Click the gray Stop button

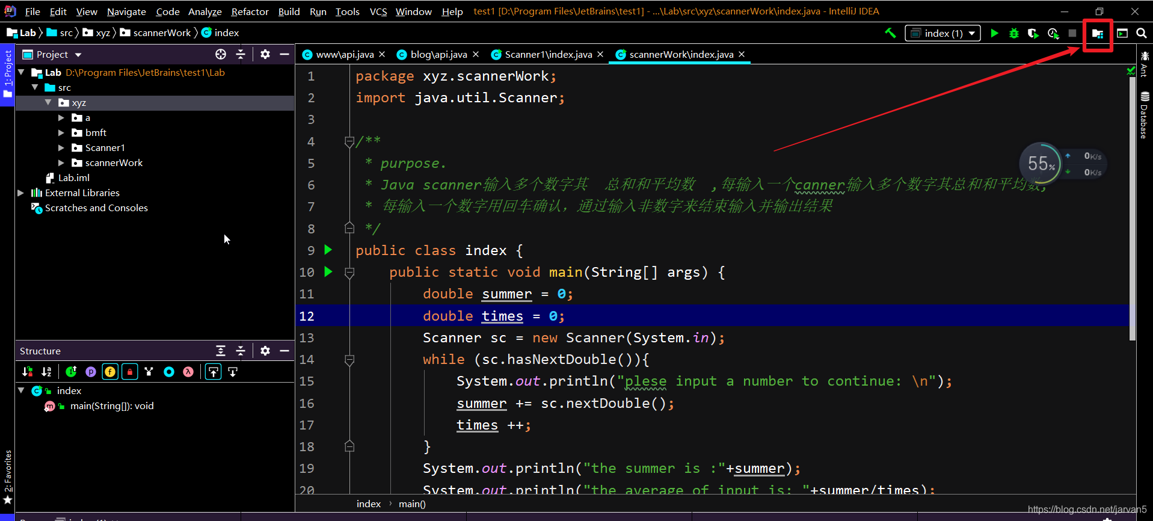coord(1072,33)
